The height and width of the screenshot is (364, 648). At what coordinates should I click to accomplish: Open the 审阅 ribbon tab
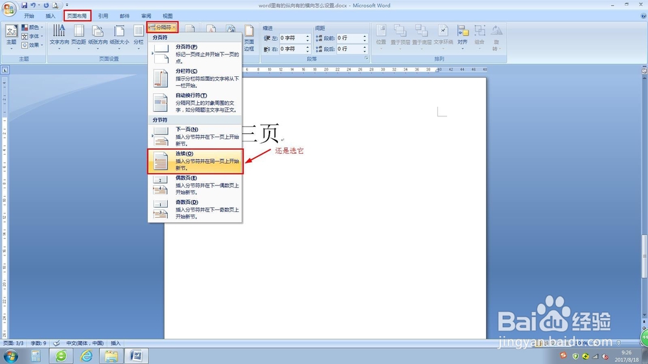[146, 16]
